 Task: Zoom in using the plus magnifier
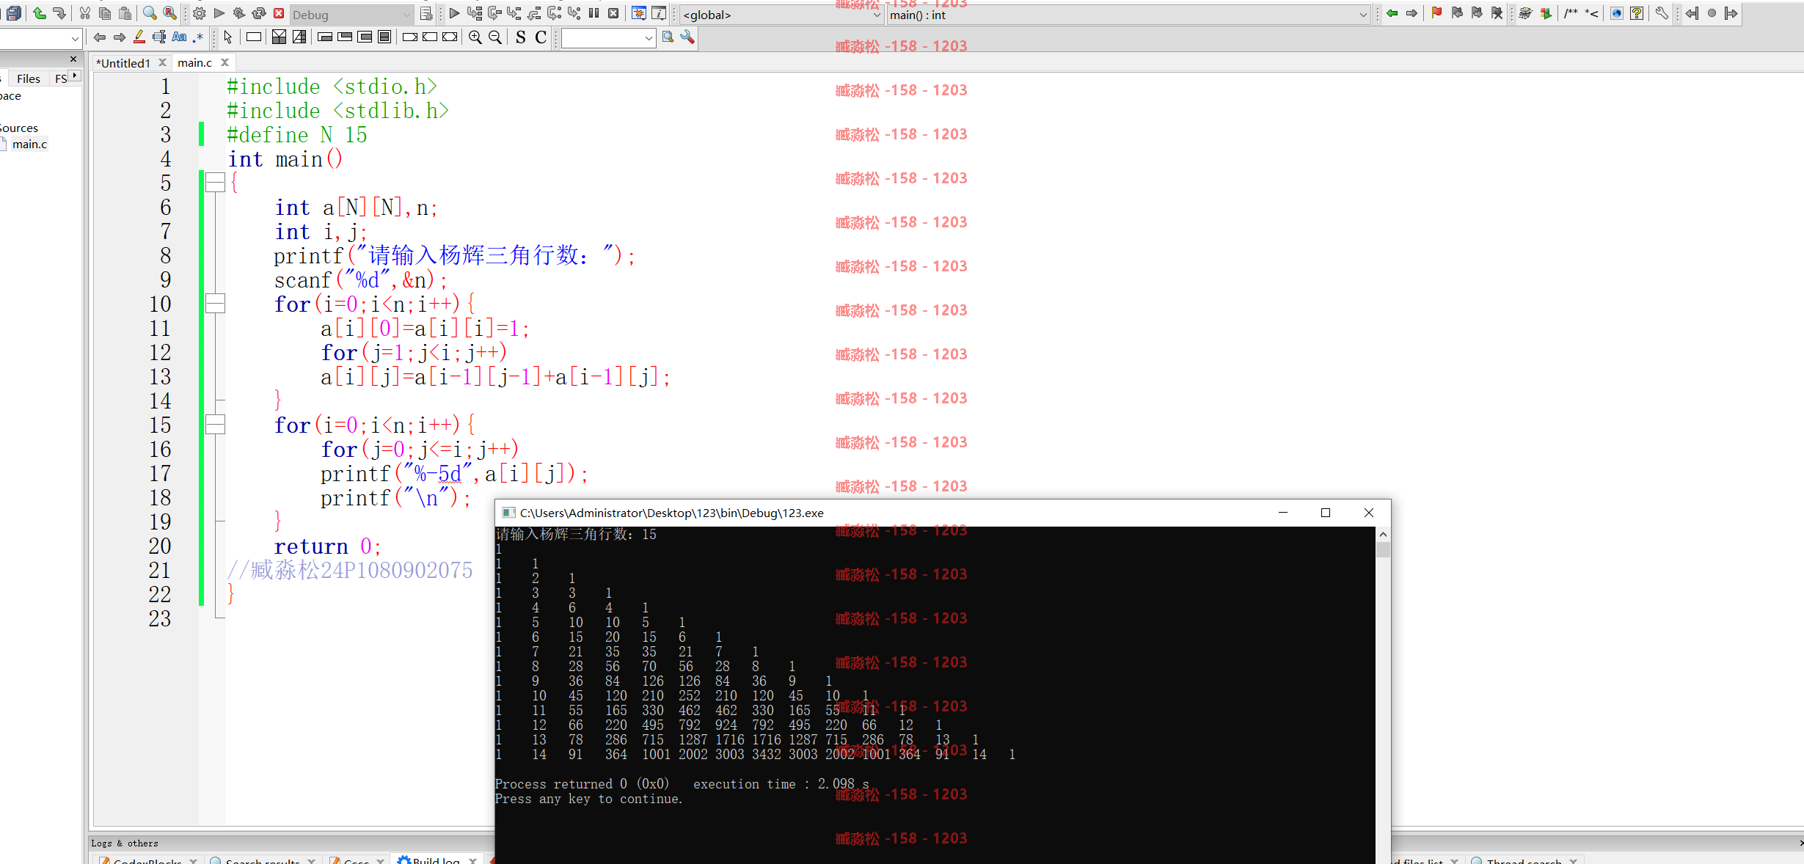[475, 37]
